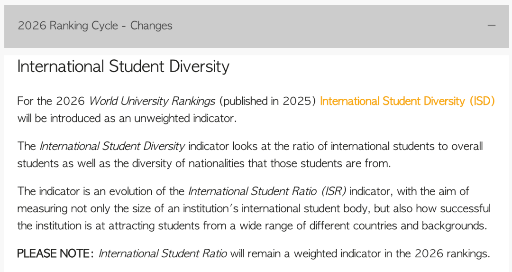Viewport: 512px width, 272px height.
Task: Click "will be introduced as an unweighted indicator" line
Action: tap(127, 118)
